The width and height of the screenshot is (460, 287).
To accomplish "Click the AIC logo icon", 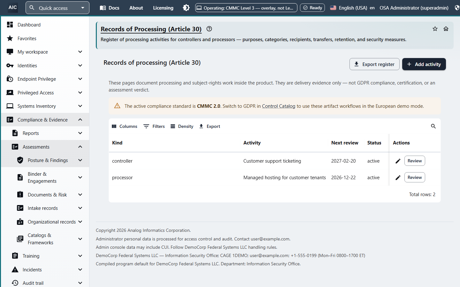I will 13,8.
